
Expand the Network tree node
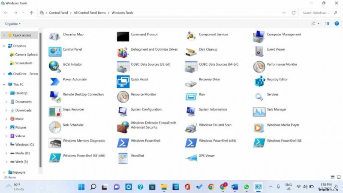[x=4, y=172]
